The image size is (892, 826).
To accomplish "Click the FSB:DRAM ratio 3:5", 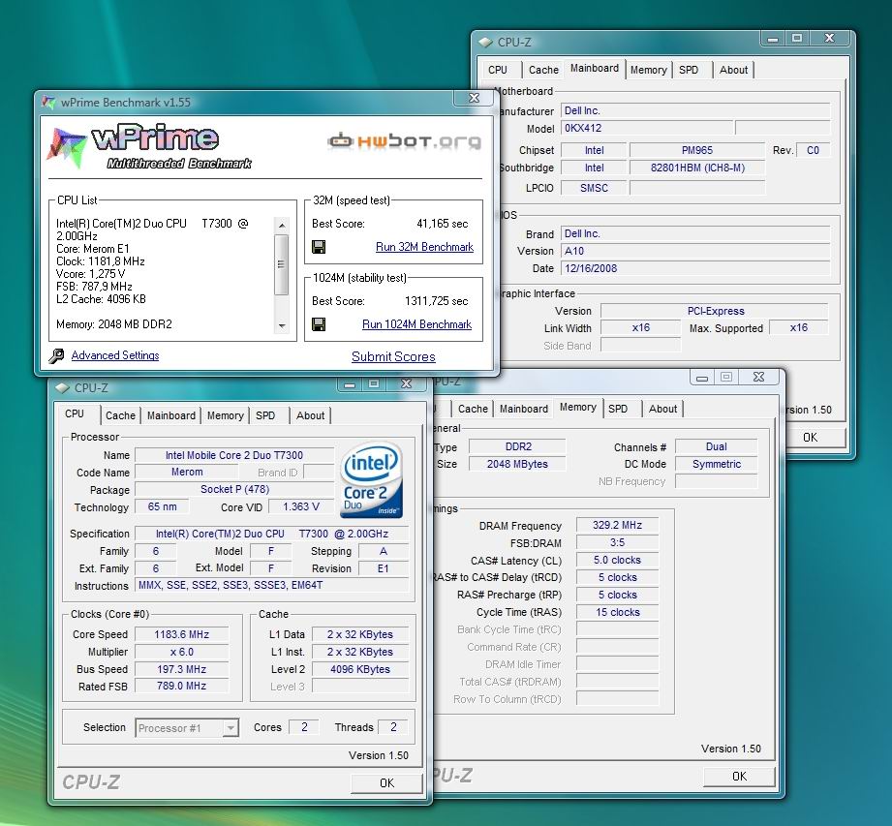I will pyautogui.click(x=617, y=542).
